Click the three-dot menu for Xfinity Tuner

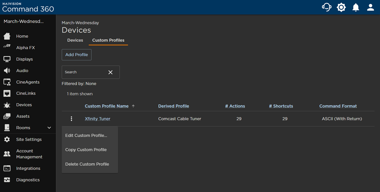(x=71, y=119)
